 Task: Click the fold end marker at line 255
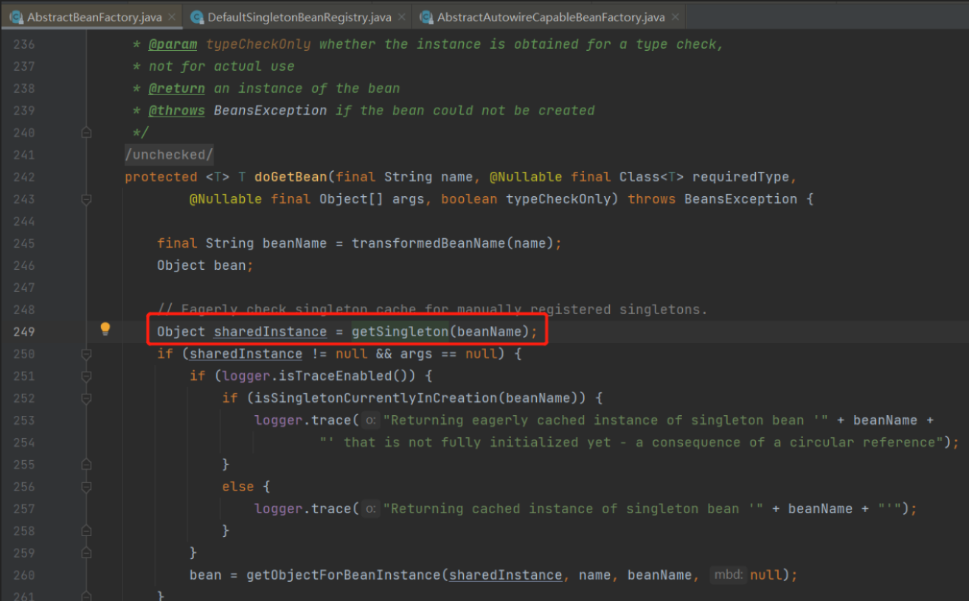(86, 465)
